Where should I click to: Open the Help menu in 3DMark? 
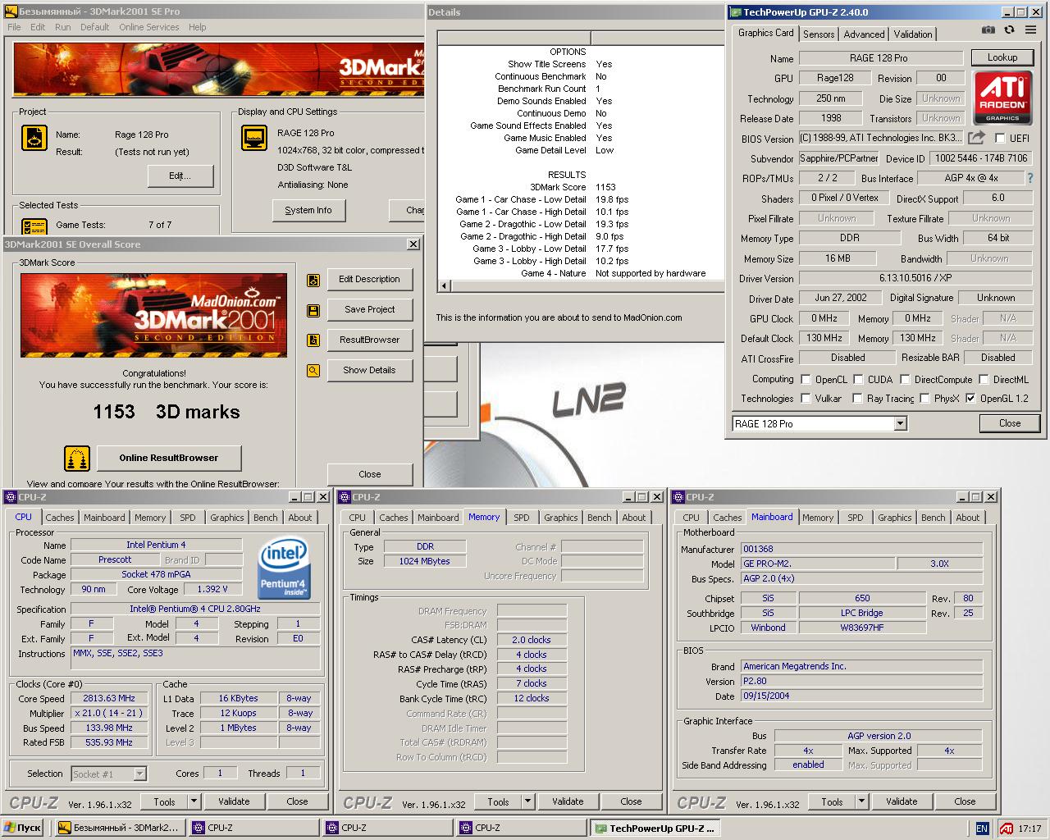[x=197, y=27]
